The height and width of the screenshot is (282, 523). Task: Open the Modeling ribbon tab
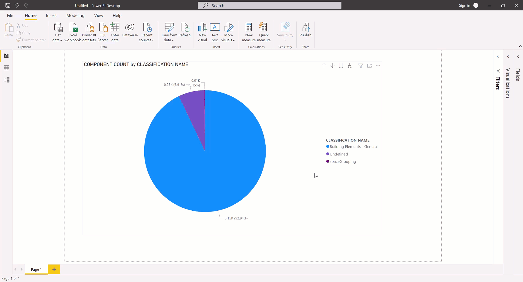point(75,16)
